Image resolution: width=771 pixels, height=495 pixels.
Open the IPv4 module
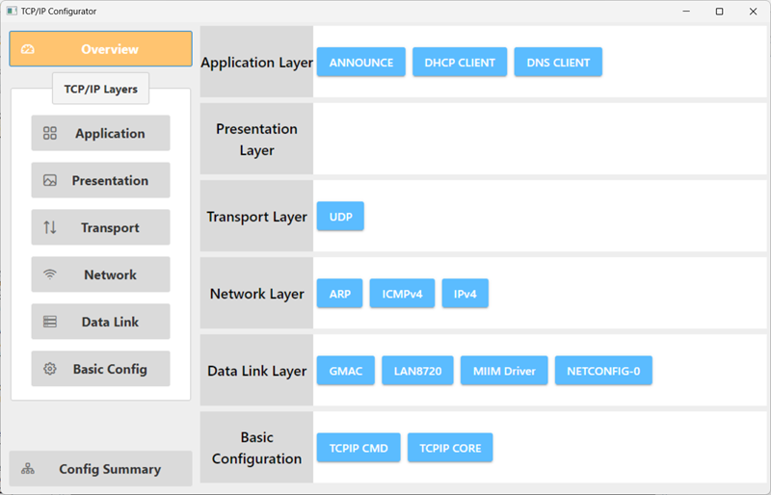point(465,294)
